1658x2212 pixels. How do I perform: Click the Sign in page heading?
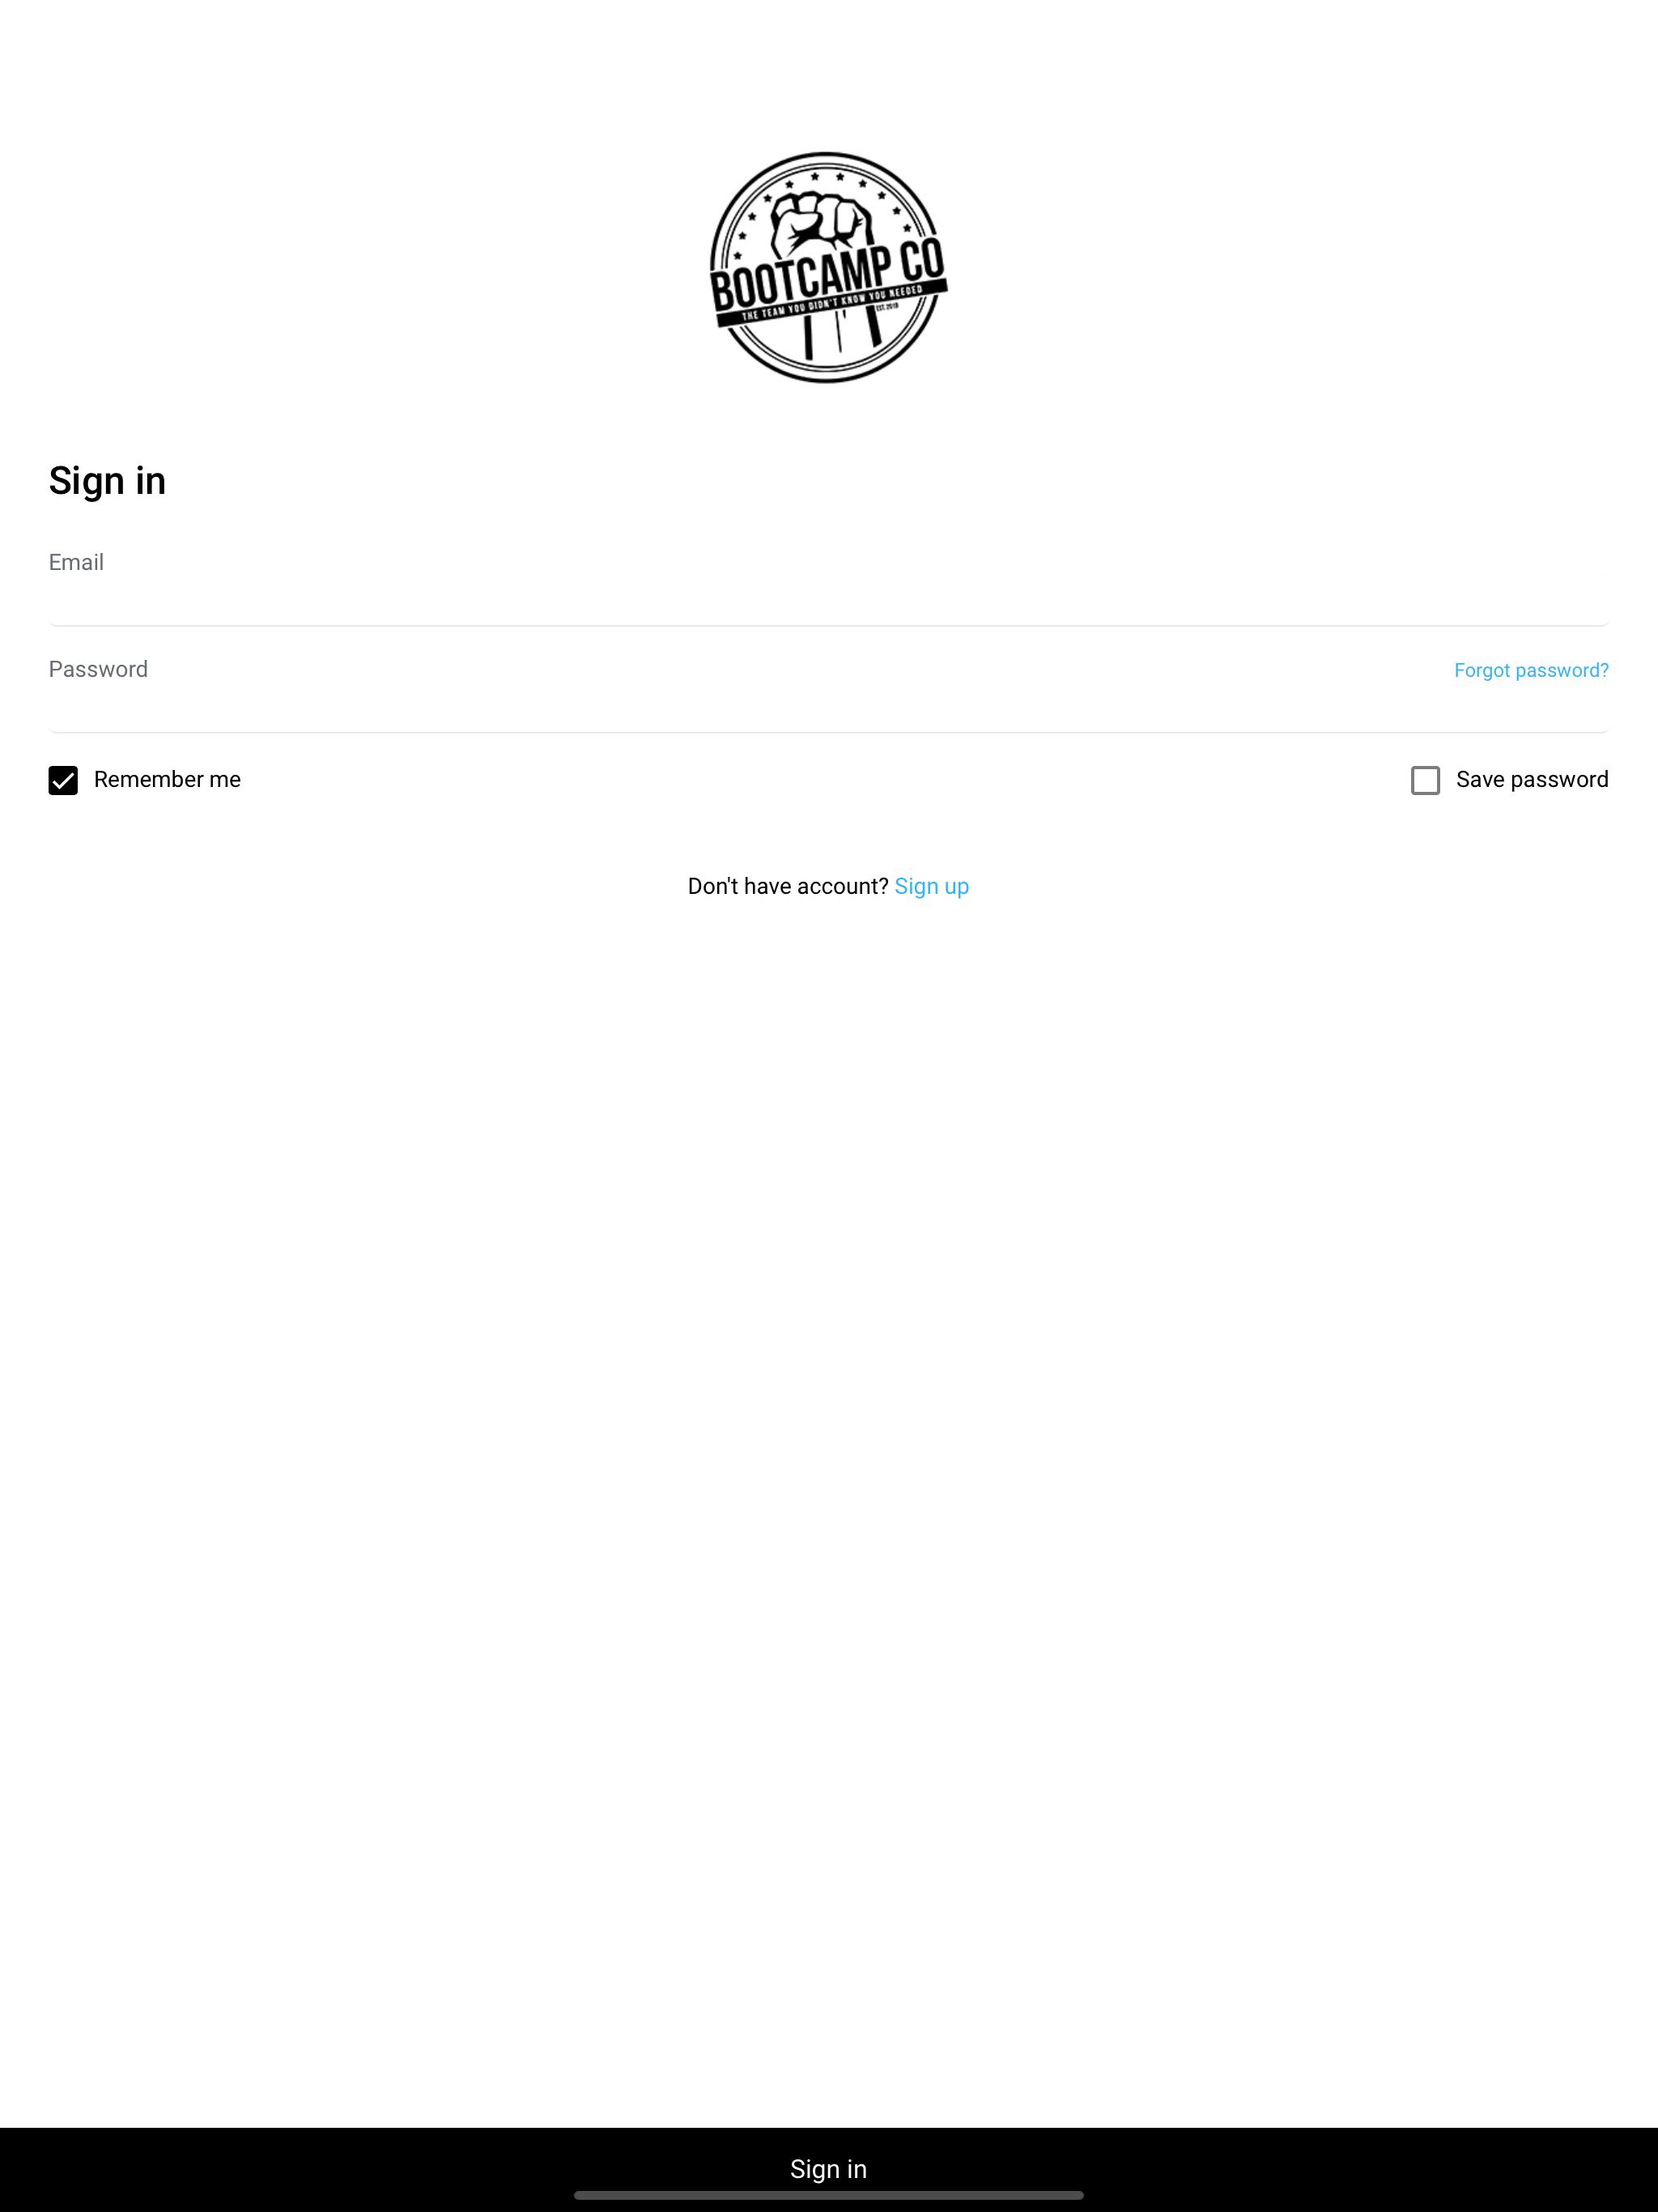pos(107,481)
